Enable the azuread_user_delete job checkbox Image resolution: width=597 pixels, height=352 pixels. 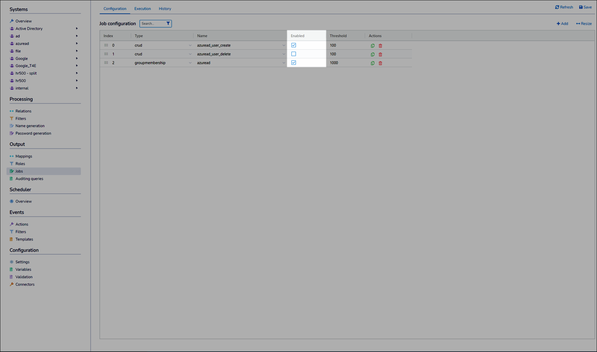pyautogui.click(x=294, y=54)
